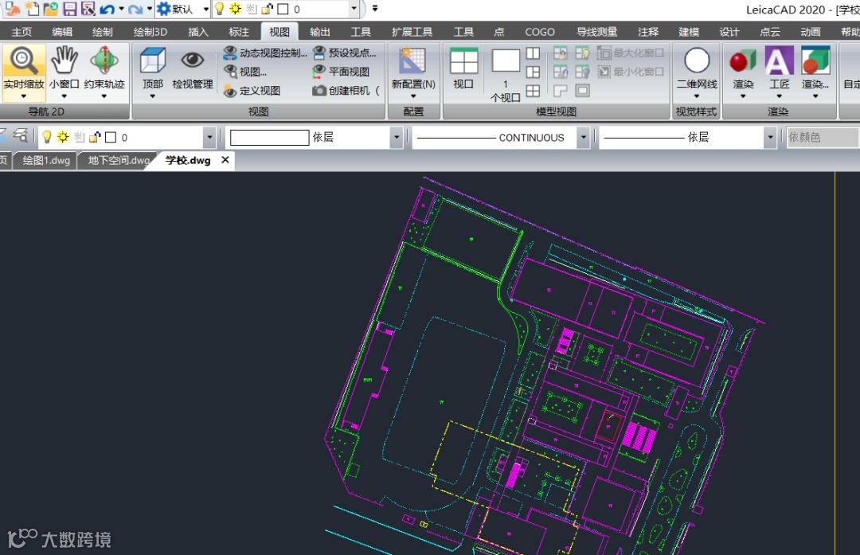Open the 工匠 artisan render icon
The height and width of the screenshot is (555, 860).
point(779,61)
